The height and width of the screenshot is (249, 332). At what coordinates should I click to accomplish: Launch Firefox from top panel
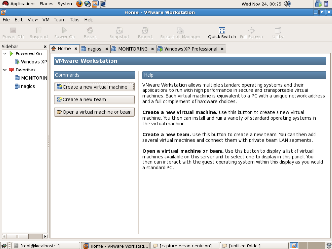tap(80, 4)
